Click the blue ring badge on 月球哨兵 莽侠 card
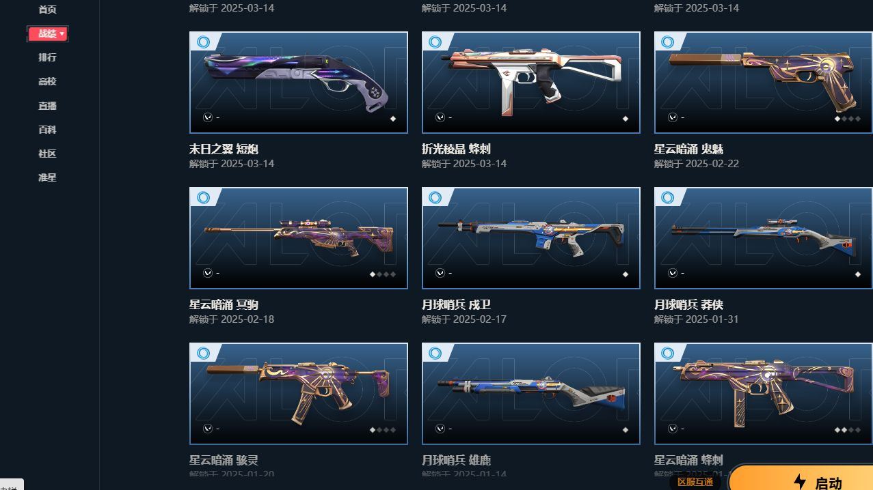873x490 pixels. (x=668, y=197)
